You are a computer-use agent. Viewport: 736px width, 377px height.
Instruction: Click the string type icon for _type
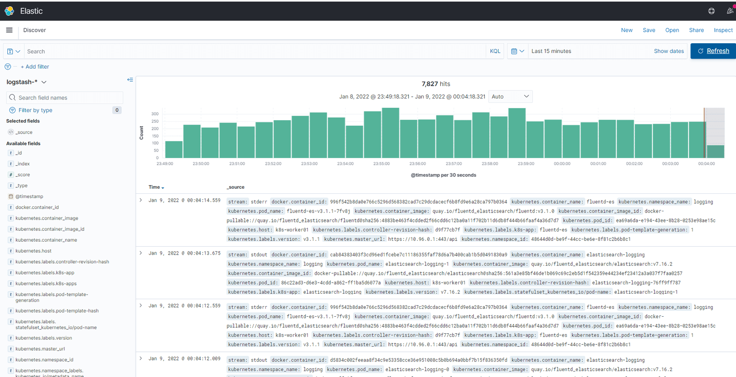(11, 186)
